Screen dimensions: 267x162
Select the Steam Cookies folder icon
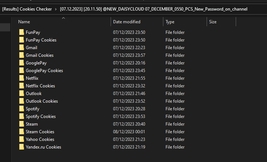pyautogui.click(x=21, y=132)
